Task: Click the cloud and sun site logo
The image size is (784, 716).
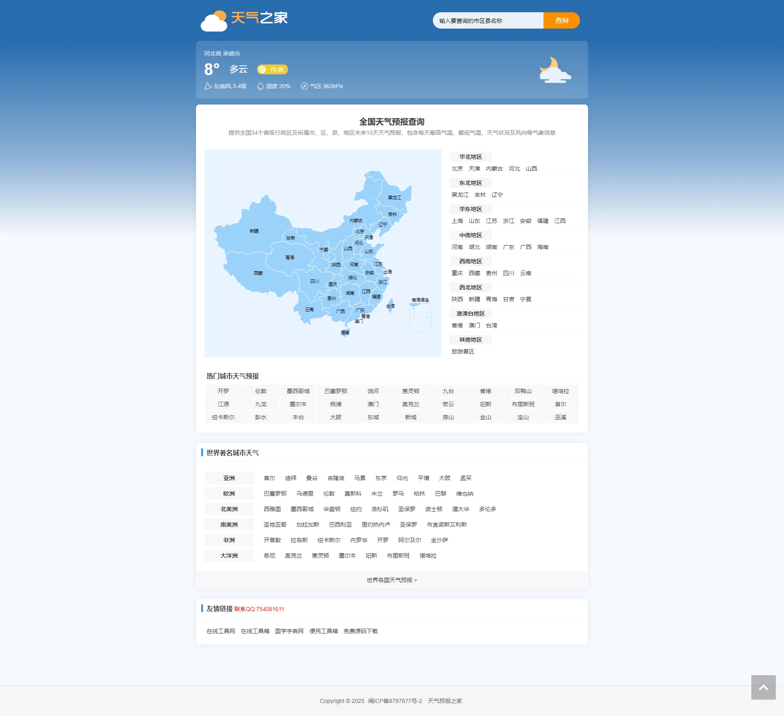Action: [214, 21]
